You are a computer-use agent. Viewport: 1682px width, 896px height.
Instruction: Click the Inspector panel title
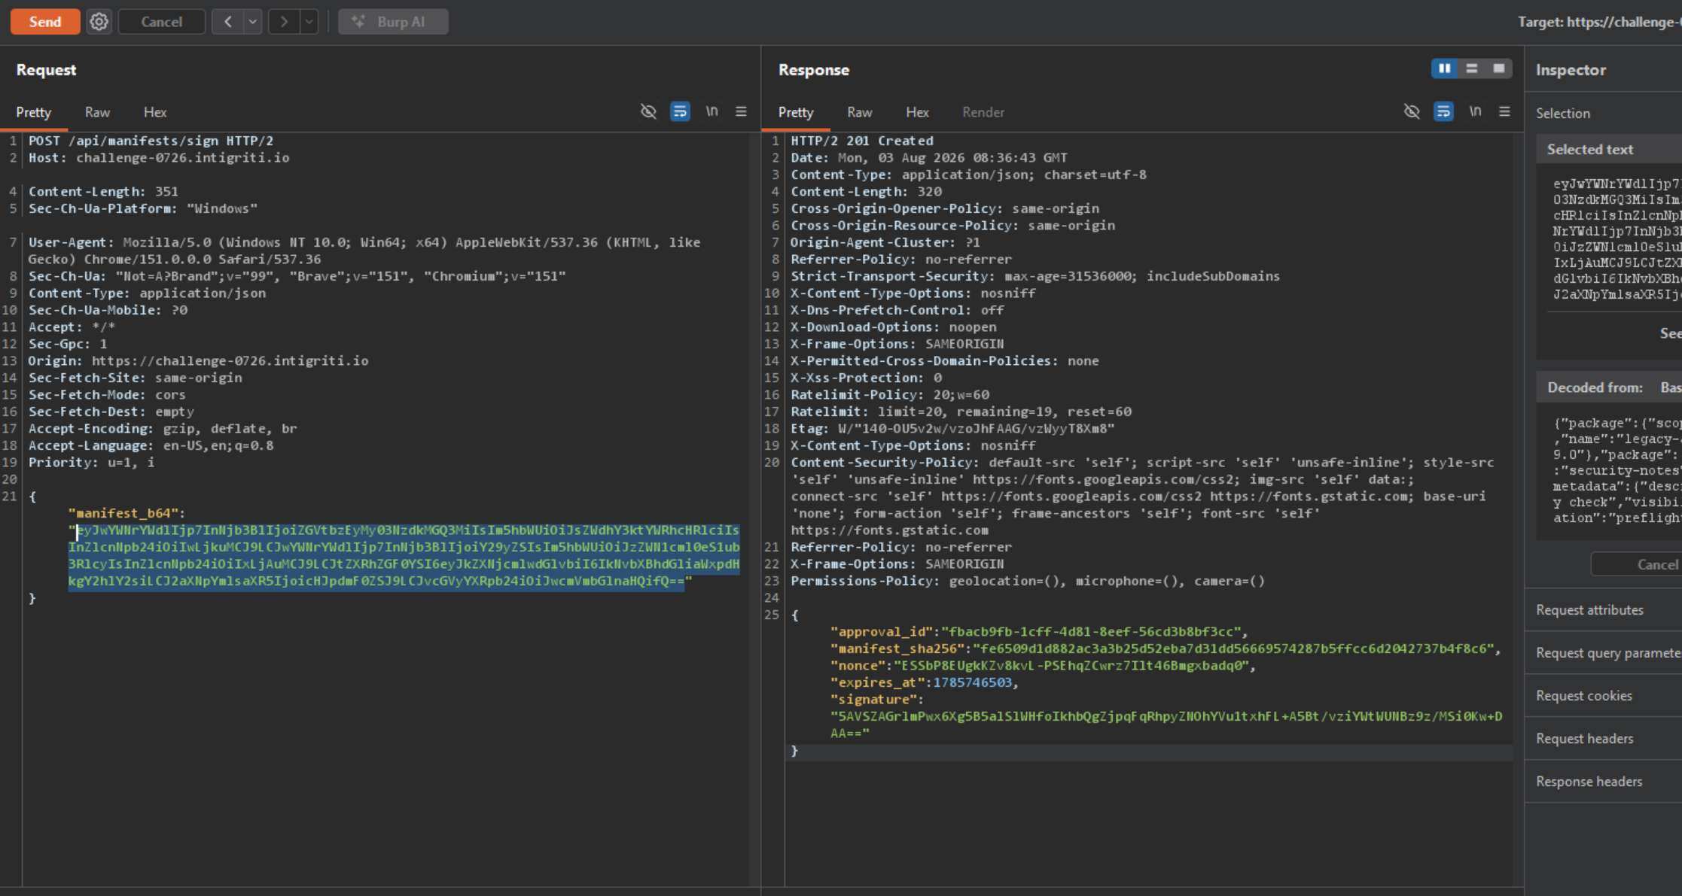pos(1571,70)
